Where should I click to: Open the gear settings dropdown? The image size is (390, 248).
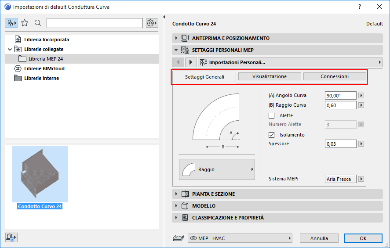[x=152, y=23]
